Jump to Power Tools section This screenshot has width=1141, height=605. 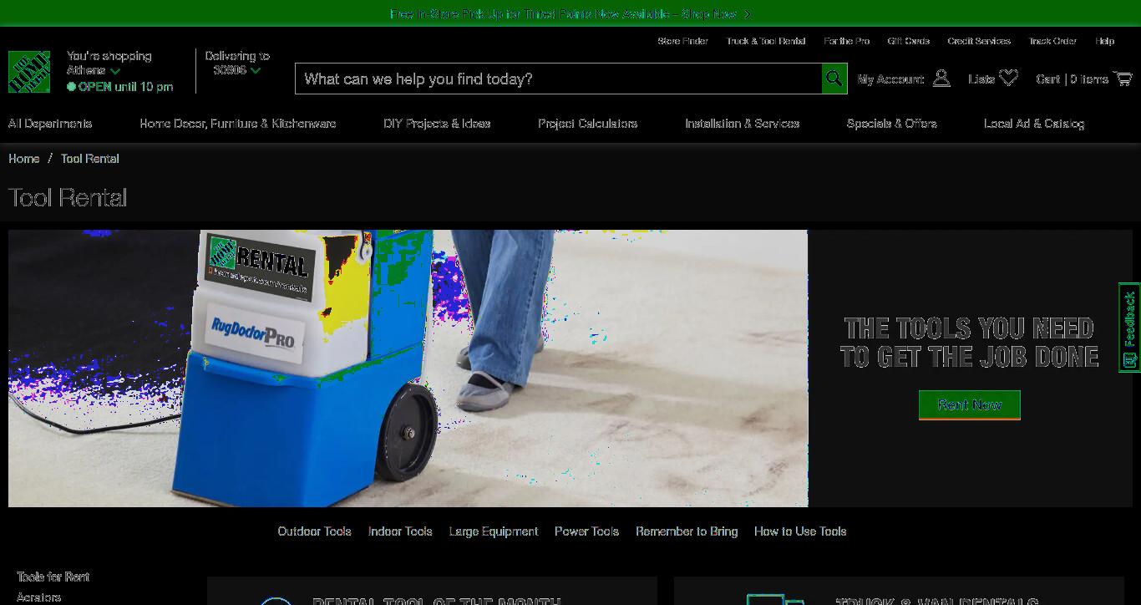(586, 531)
